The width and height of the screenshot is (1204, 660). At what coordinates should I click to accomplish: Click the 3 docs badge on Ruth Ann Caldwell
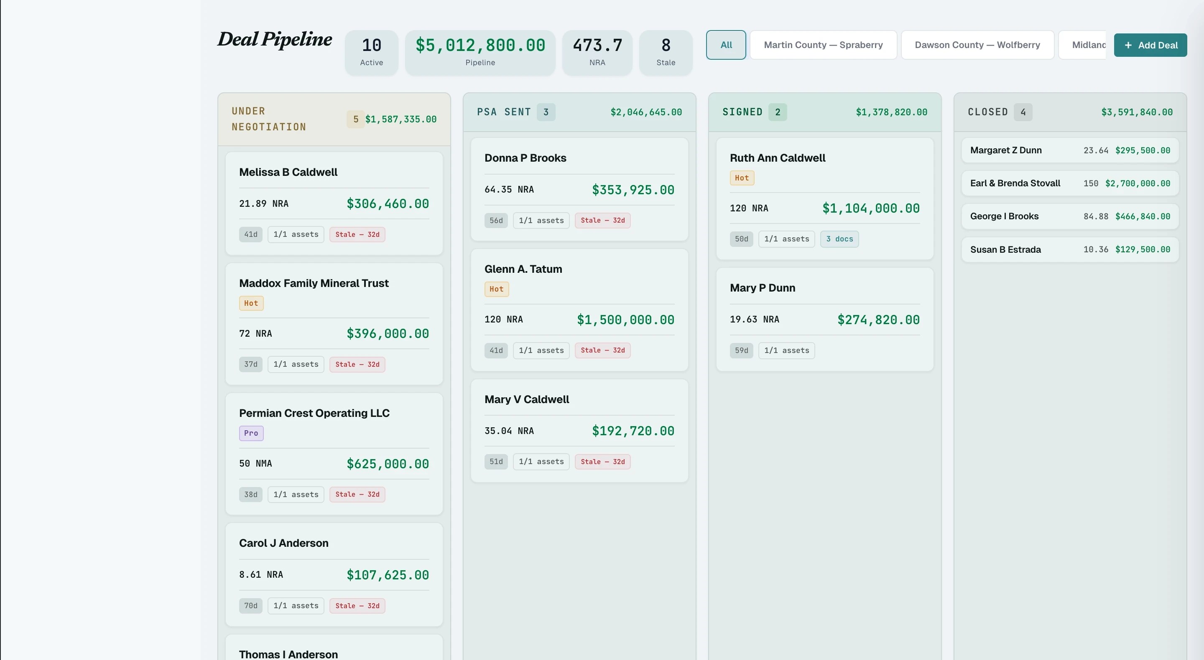coord(839,239)
